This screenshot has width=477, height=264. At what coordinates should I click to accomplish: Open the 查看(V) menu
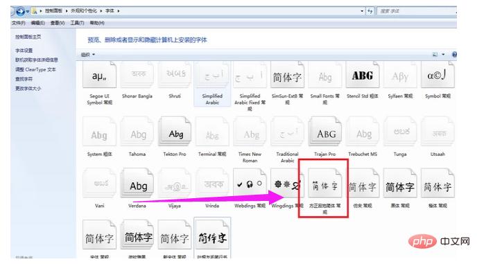tap(58, 23)
